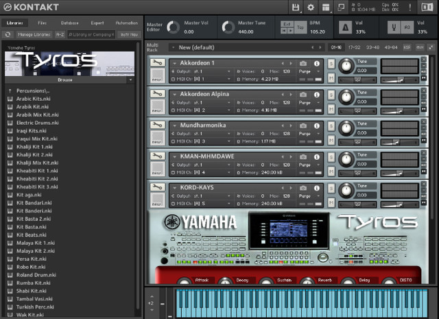The height and width of the screenshot is (319, 439).
Task: Open the New (default) multi dropdown
Action: (x=174, y=47)
